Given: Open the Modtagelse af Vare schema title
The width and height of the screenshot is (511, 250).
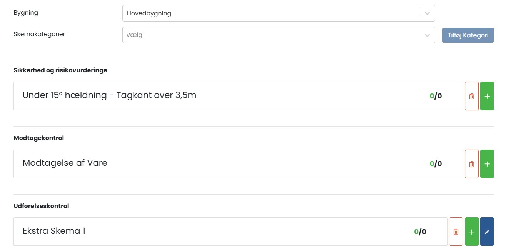Looking at the screenshot, I should click(x=65, y=163).
